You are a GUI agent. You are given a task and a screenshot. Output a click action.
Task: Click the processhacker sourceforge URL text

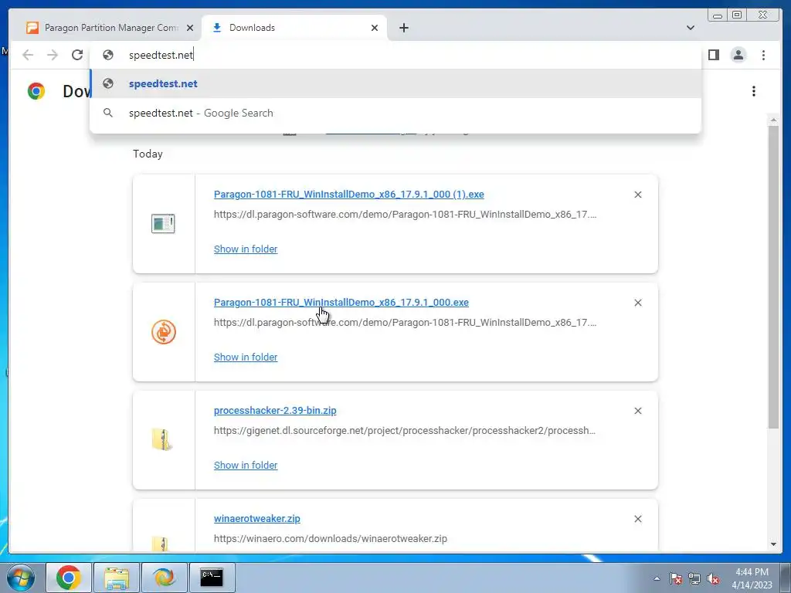[x=405, y=431]
